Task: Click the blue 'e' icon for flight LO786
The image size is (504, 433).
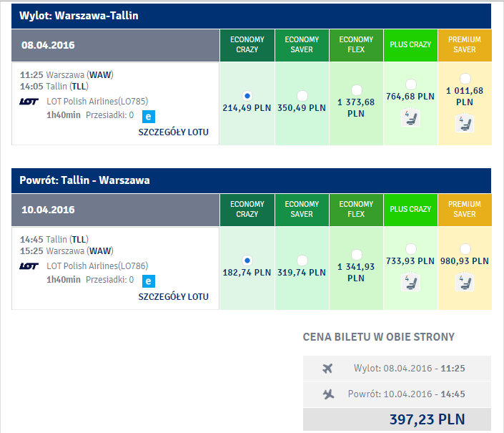Action: (x=149, y=281)
